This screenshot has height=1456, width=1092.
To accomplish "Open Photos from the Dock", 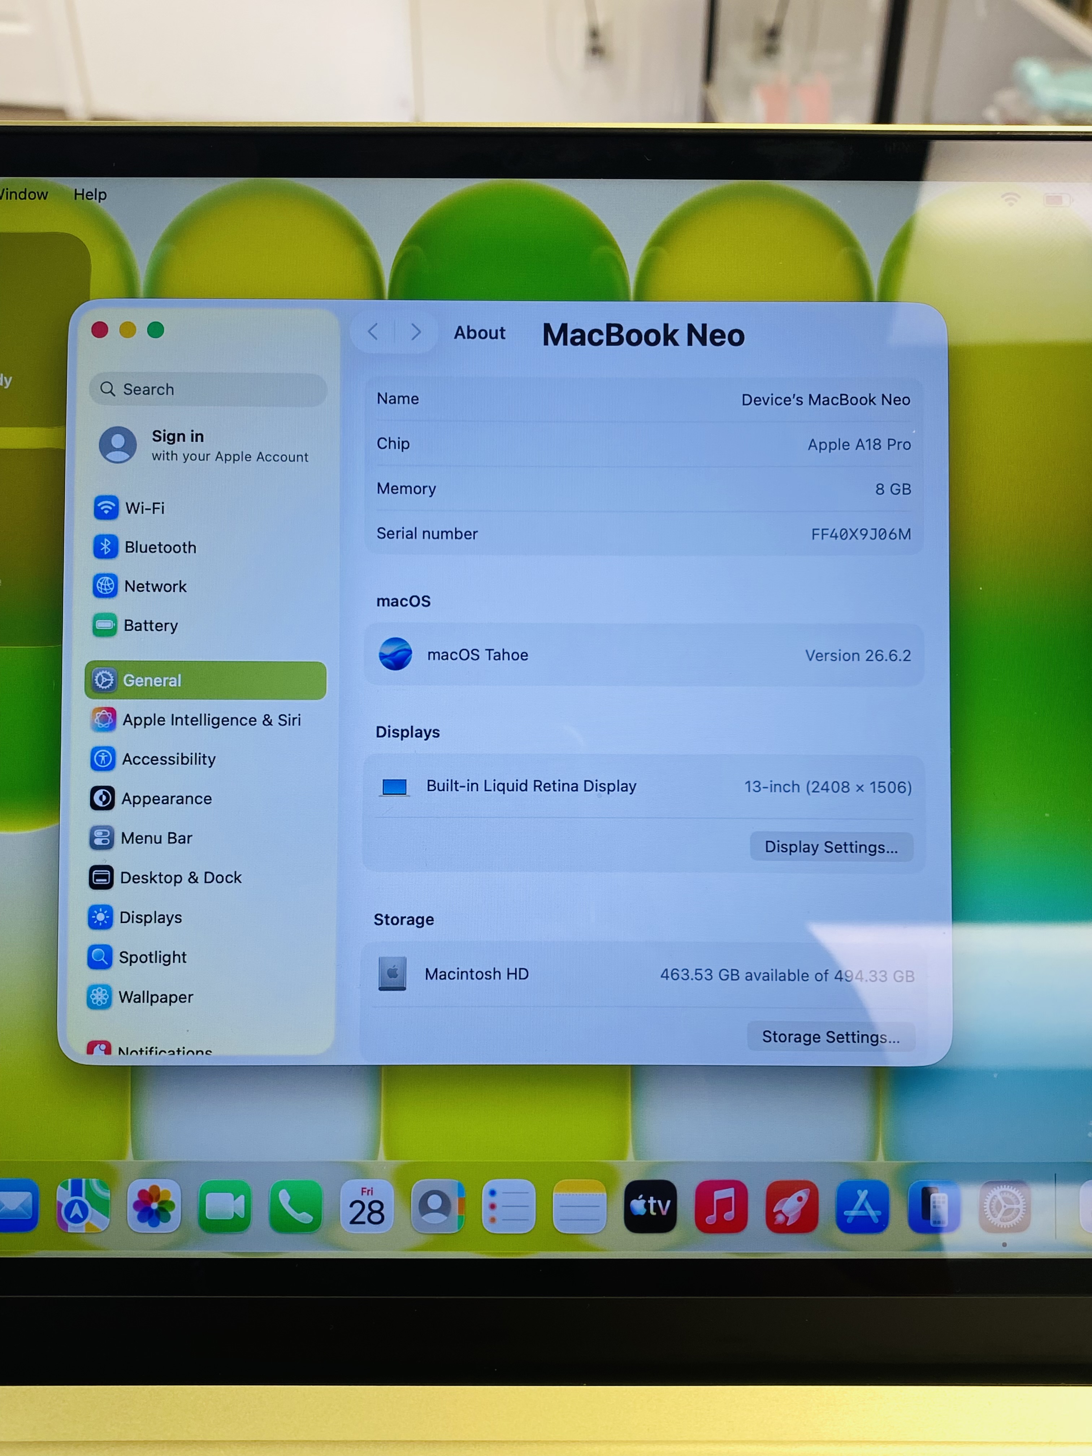I will [154, 1206].
